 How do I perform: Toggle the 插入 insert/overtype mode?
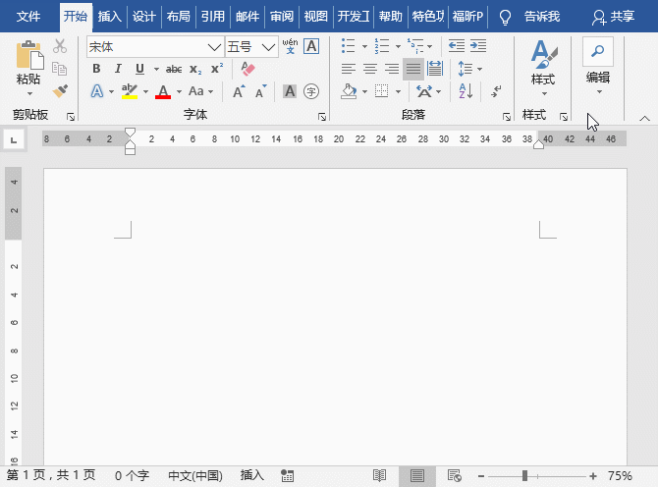click(252, 475)
